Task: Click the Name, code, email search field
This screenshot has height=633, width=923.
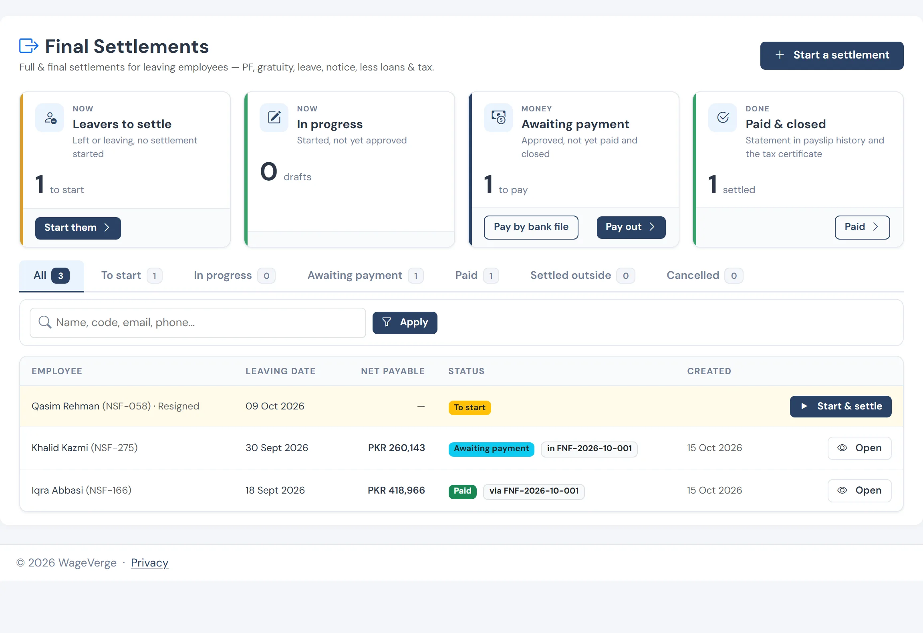Action: point(198,323)
